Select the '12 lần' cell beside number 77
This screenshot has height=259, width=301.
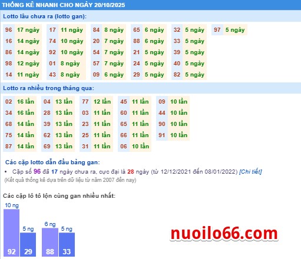tap(102, 102)
